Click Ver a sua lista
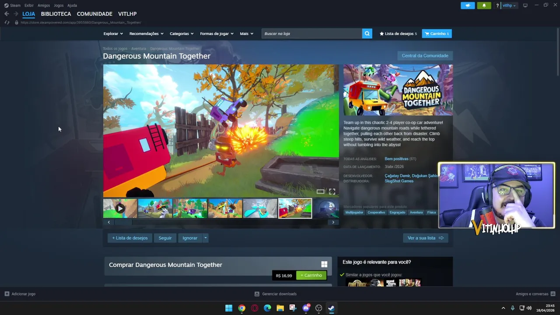560x315 pixels. 425,238
